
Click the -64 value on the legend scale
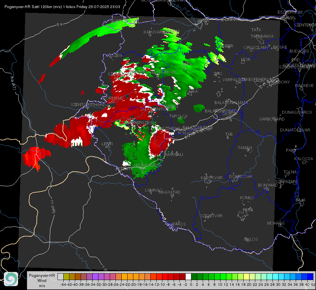pos(63,285)
